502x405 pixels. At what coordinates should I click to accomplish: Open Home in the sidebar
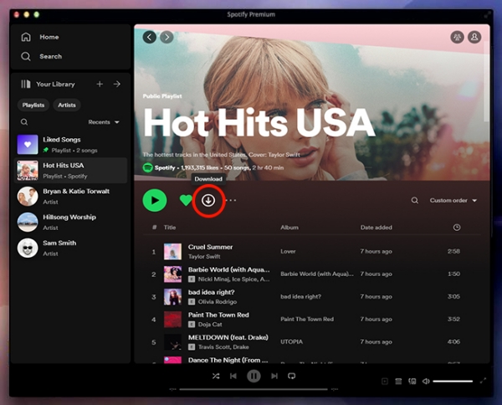39,37
